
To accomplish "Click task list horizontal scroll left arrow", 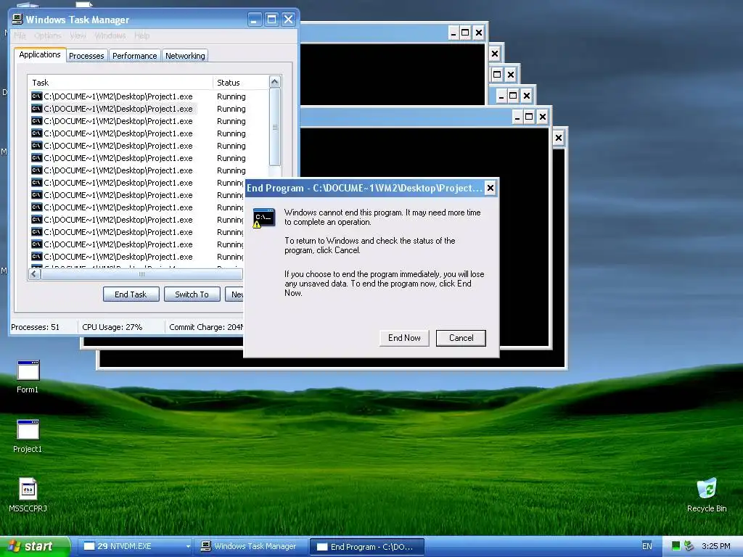I will (34, 273).
